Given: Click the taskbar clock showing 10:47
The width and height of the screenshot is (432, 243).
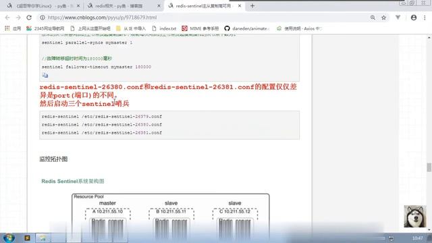Looking at the screenshot, I should (417, 238).
